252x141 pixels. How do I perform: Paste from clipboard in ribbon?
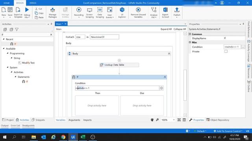click(39, 17)
